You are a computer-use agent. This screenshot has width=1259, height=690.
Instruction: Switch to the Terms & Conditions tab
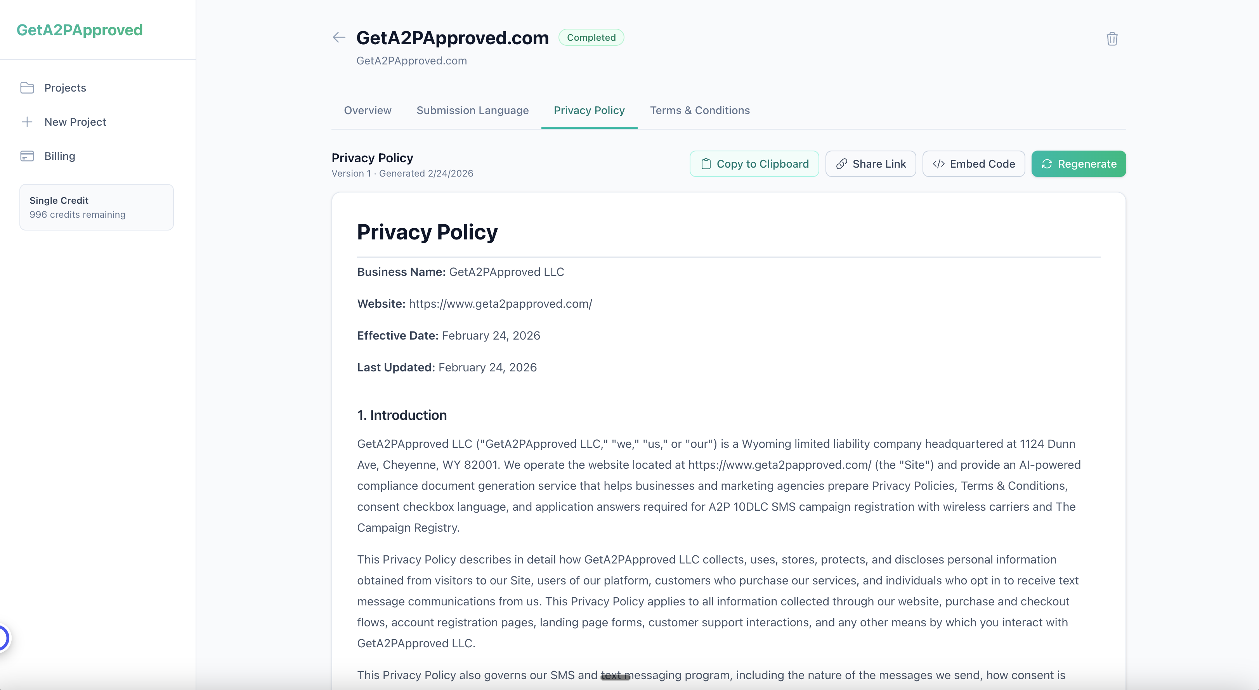coord(700,111)
